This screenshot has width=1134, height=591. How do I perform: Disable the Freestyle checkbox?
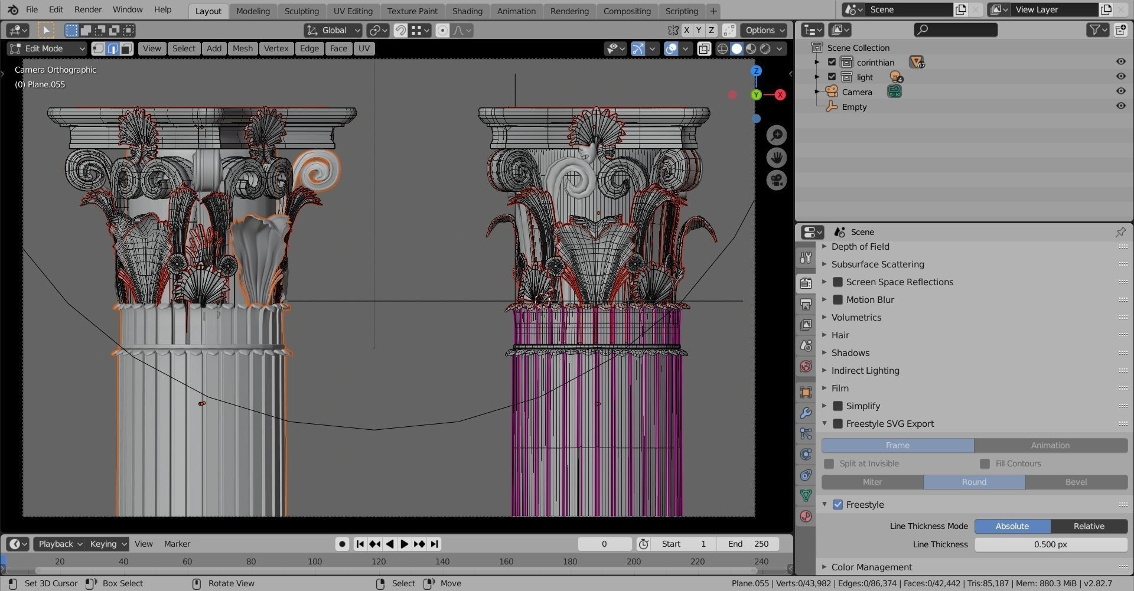(x=838, y=505)
